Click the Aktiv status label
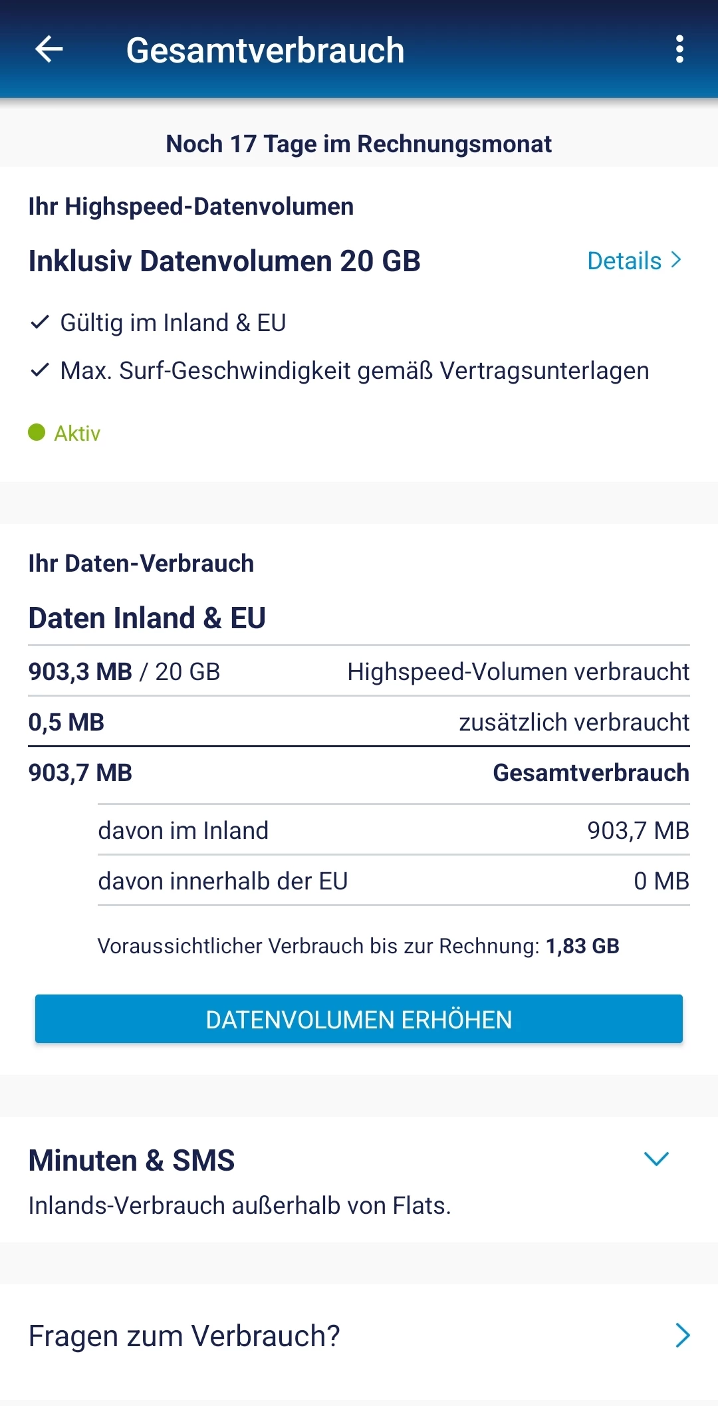The image size is (718, 1406). [77, 433]
